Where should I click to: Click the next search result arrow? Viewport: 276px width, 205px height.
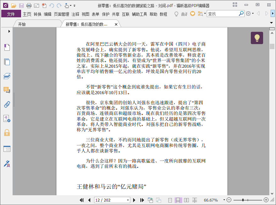click(267, 14)
